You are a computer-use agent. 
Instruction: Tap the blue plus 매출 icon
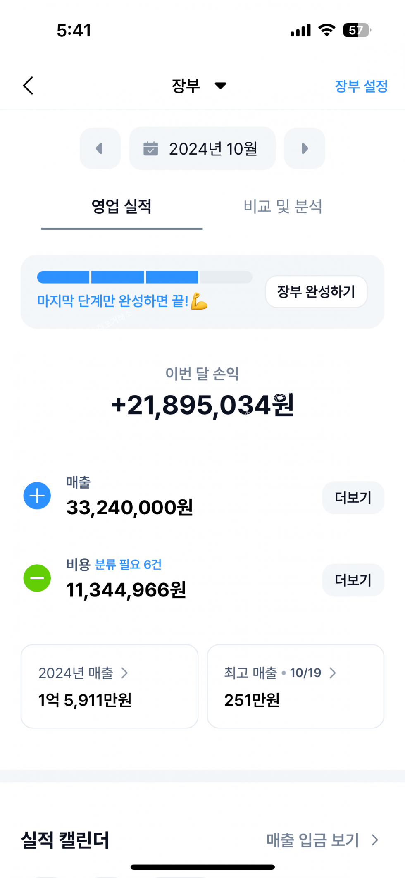(37, 496)
